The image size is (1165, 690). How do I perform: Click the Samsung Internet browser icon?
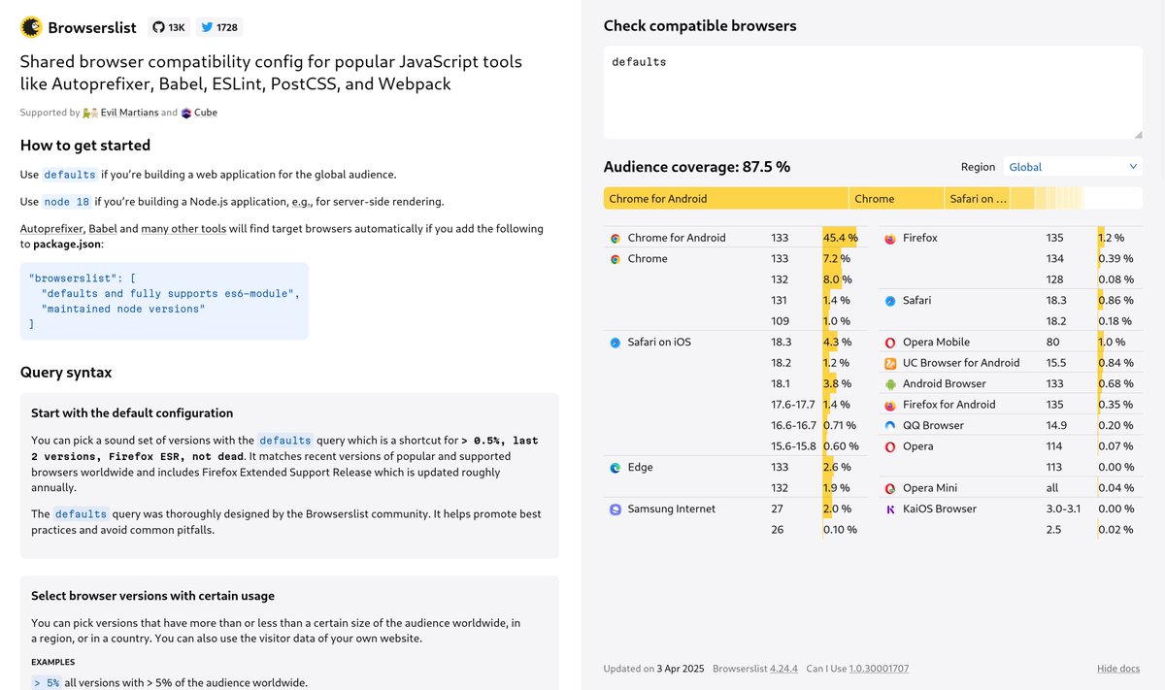click(615, 509)
